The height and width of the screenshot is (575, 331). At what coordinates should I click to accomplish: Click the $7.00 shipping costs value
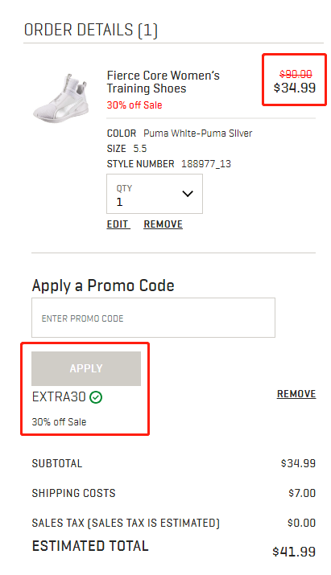(x=302, y=493)
